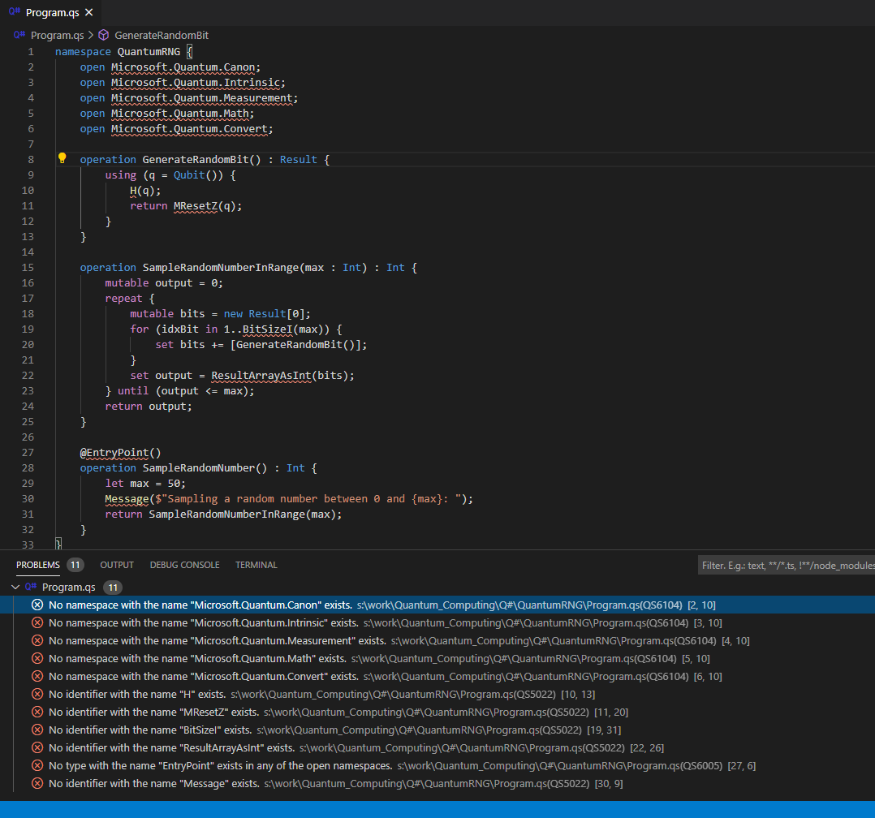Click the lightbulb quick-fix icon on line 8
875x818 pixels.
[x=62, y=159]
